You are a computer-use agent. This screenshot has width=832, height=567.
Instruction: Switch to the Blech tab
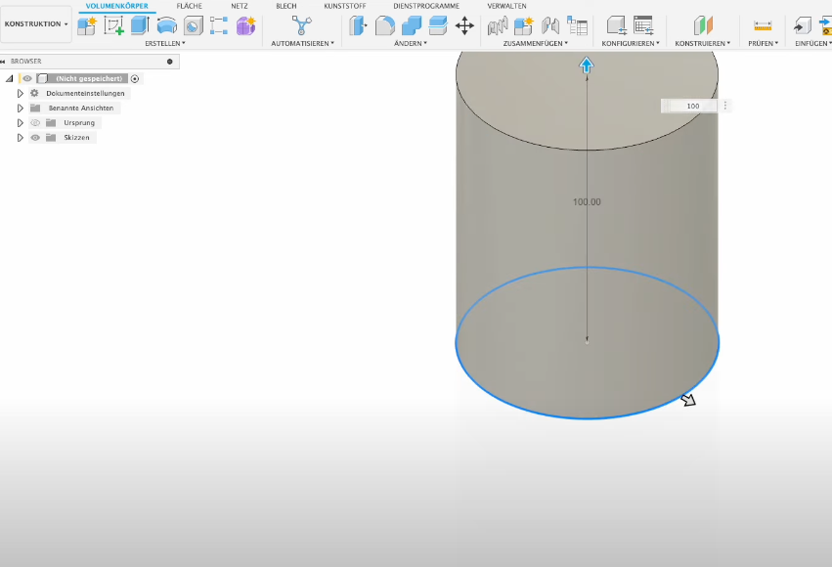[x=285, y=6]
